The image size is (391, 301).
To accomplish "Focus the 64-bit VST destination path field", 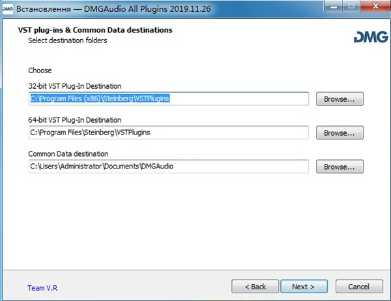I will pyautogui.click(x=169, y=133).
